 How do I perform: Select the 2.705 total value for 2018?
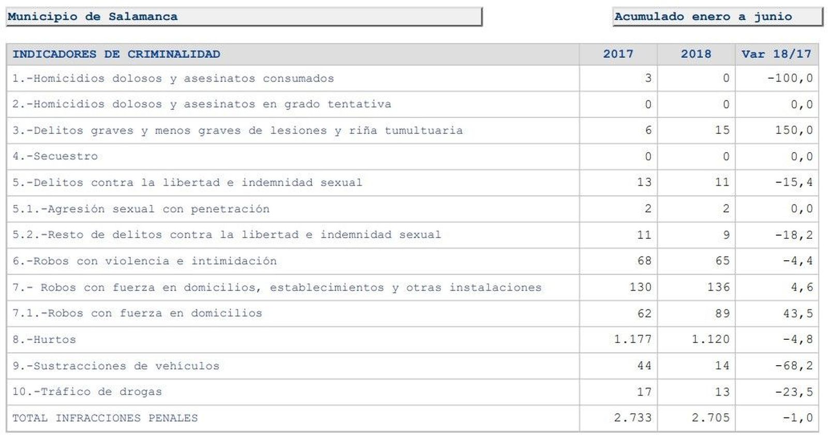pos(710,418)
